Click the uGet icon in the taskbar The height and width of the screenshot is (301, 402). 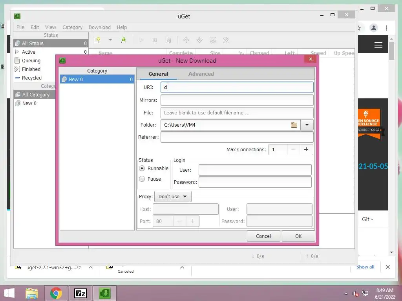tap(104, 293)
